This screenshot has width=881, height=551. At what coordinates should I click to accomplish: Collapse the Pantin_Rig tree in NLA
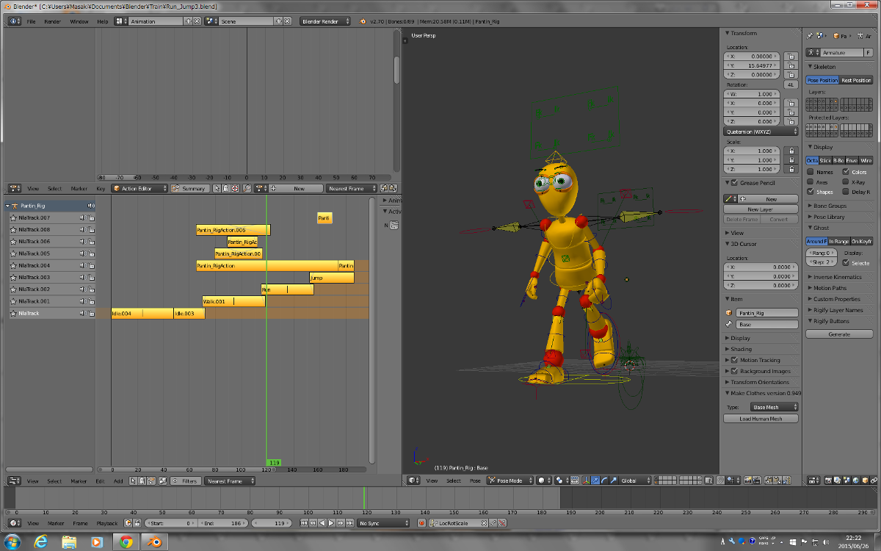click(x=7, y=206)
